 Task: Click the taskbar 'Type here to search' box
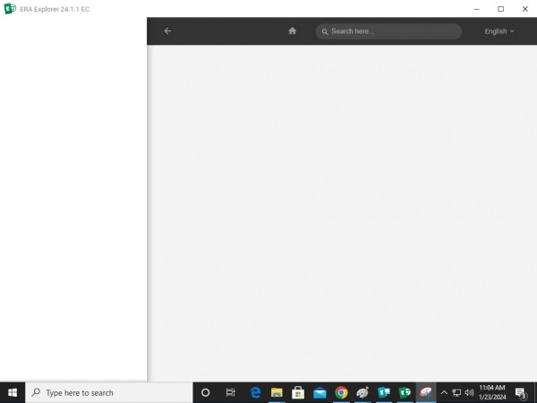pos(107,392)
